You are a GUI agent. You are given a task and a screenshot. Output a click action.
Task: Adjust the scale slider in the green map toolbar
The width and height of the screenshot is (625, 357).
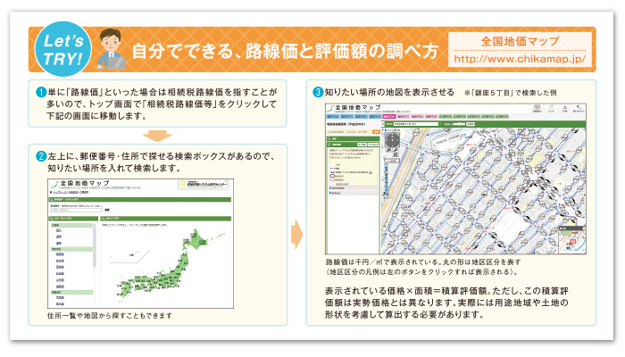tap(459, 124)
